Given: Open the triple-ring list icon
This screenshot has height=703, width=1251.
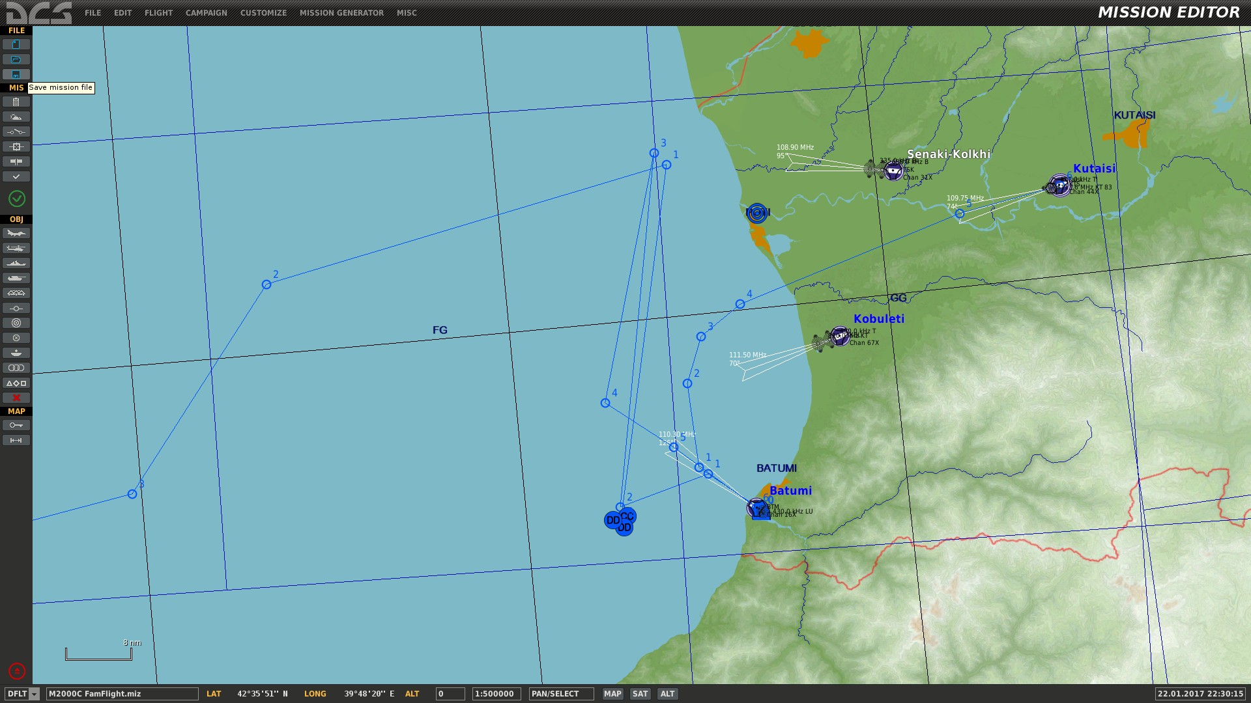Looking at the screenshot, I should point(16,368).
